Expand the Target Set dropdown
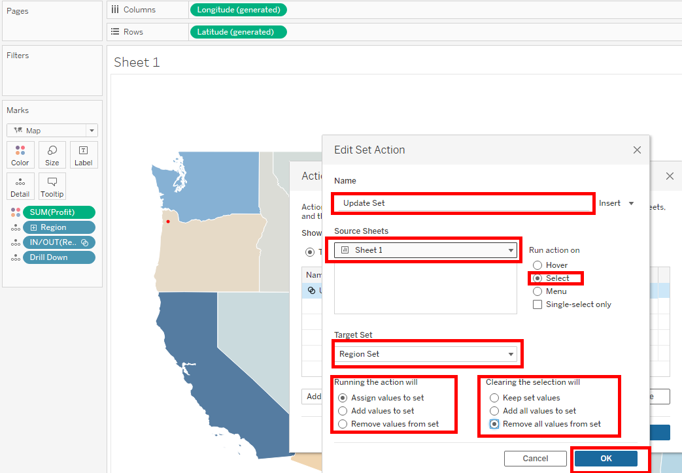682x473 pixels. click(x=427, y=354)
